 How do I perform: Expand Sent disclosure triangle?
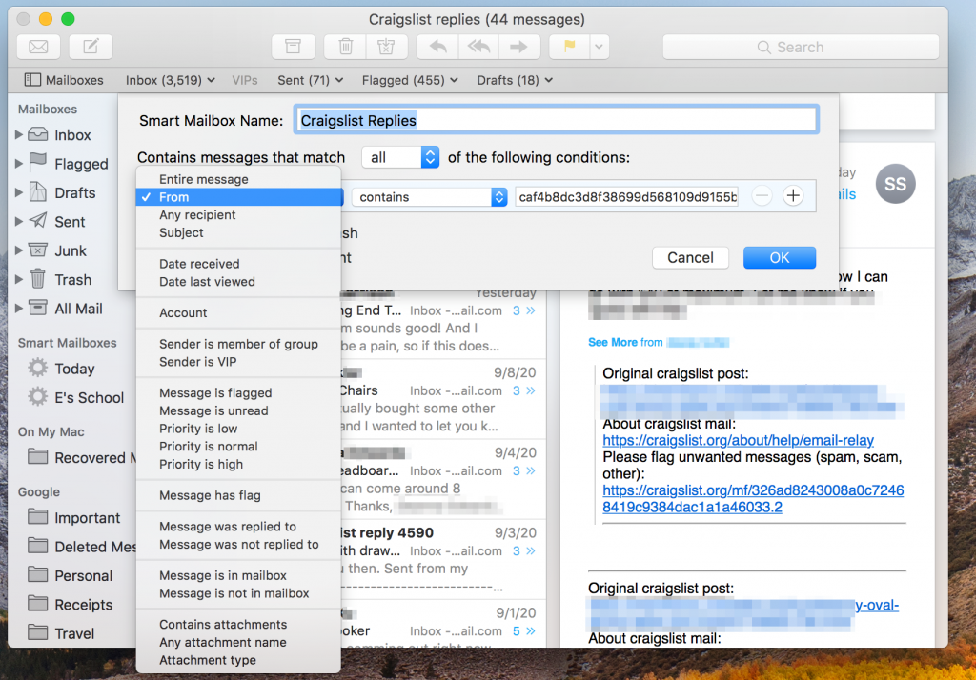19,222
